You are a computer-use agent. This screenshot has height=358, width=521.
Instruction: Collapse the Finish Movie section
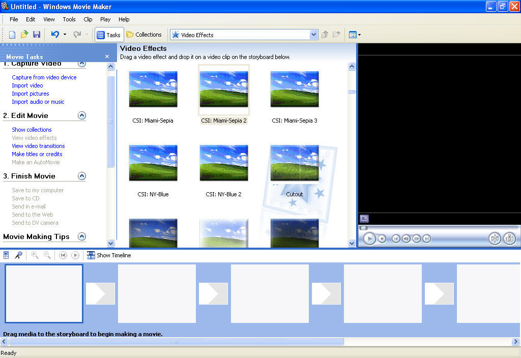[82, 176]
